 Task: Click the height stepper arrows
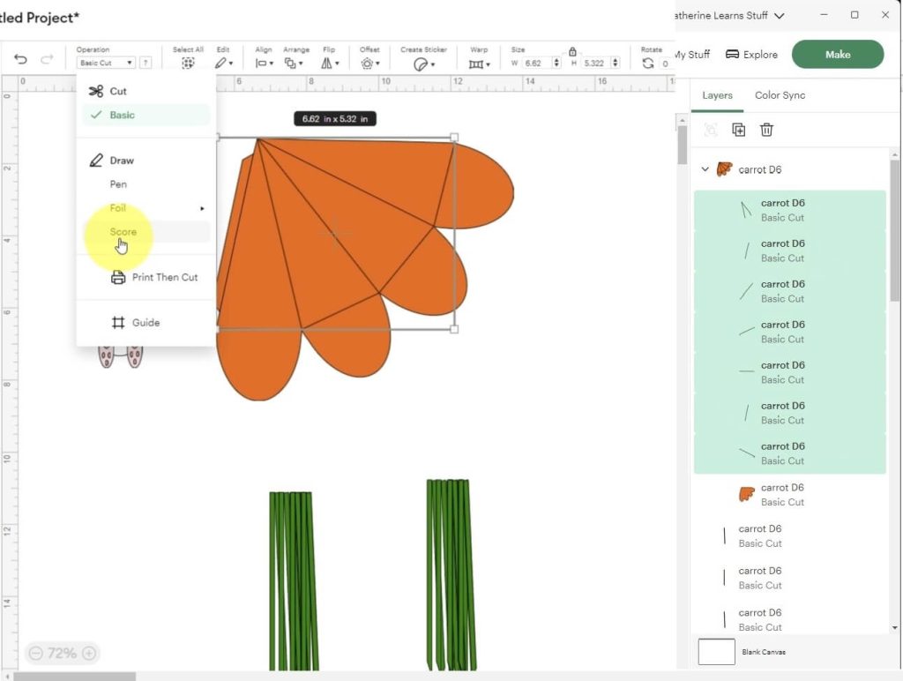[x=616, y=63]
